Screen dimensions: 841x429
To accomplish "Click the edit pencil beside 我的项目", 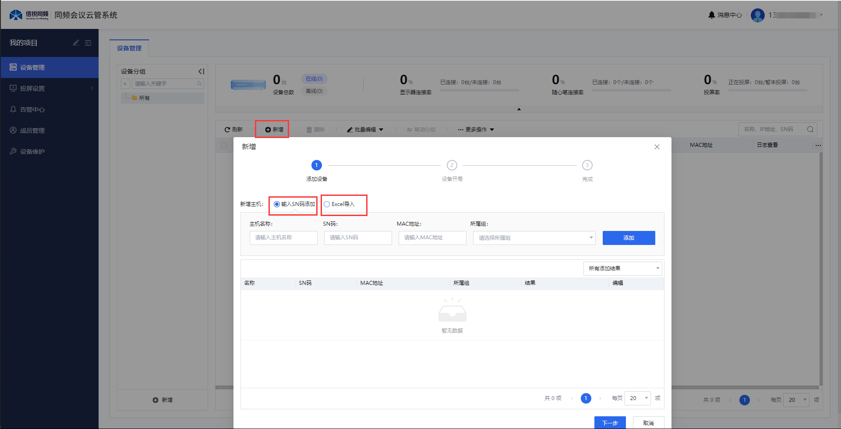I will (76, 43).
